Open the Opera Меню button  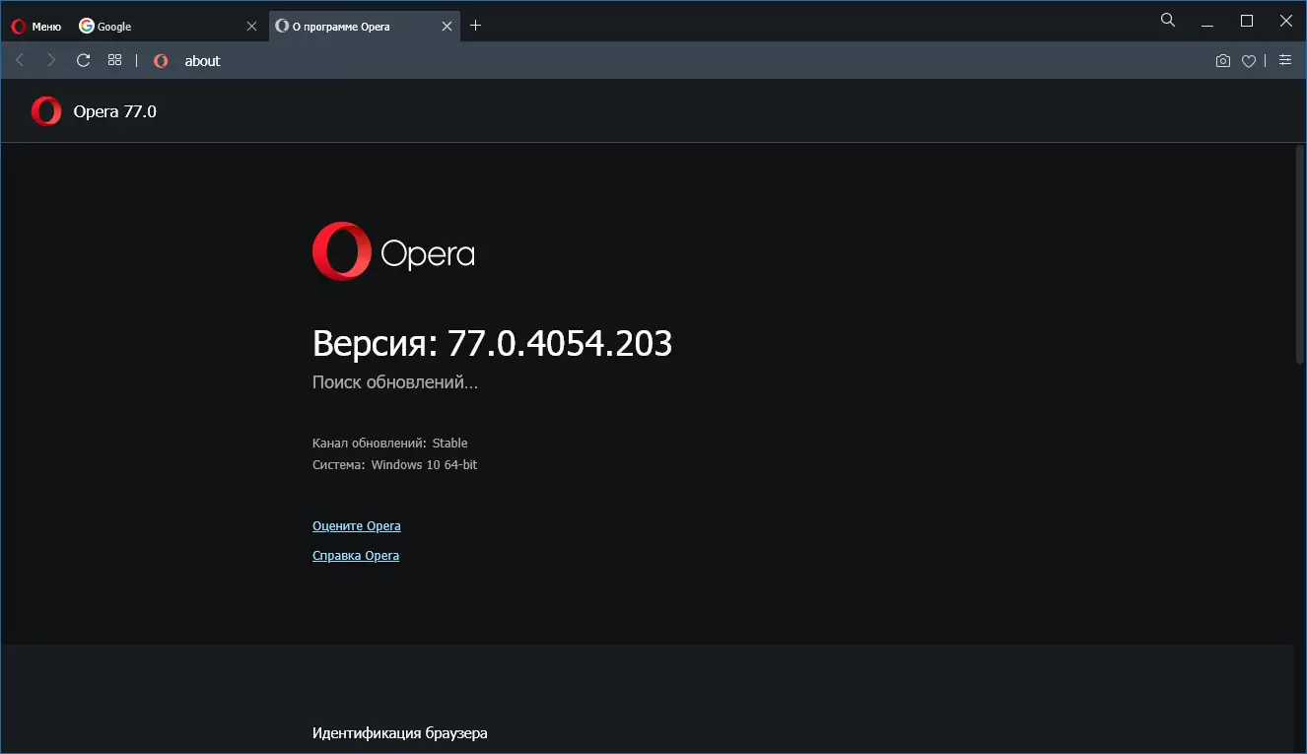point(36,27)
